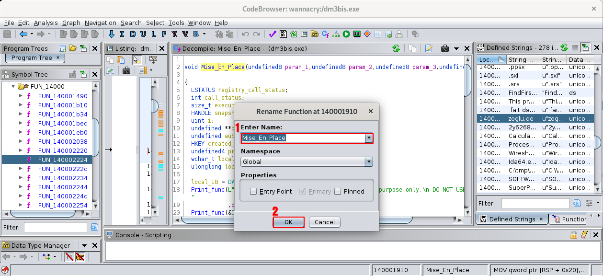603x276 pixels.
Task: Refresh the Defined Strings table
Action: tap(564, 48)
